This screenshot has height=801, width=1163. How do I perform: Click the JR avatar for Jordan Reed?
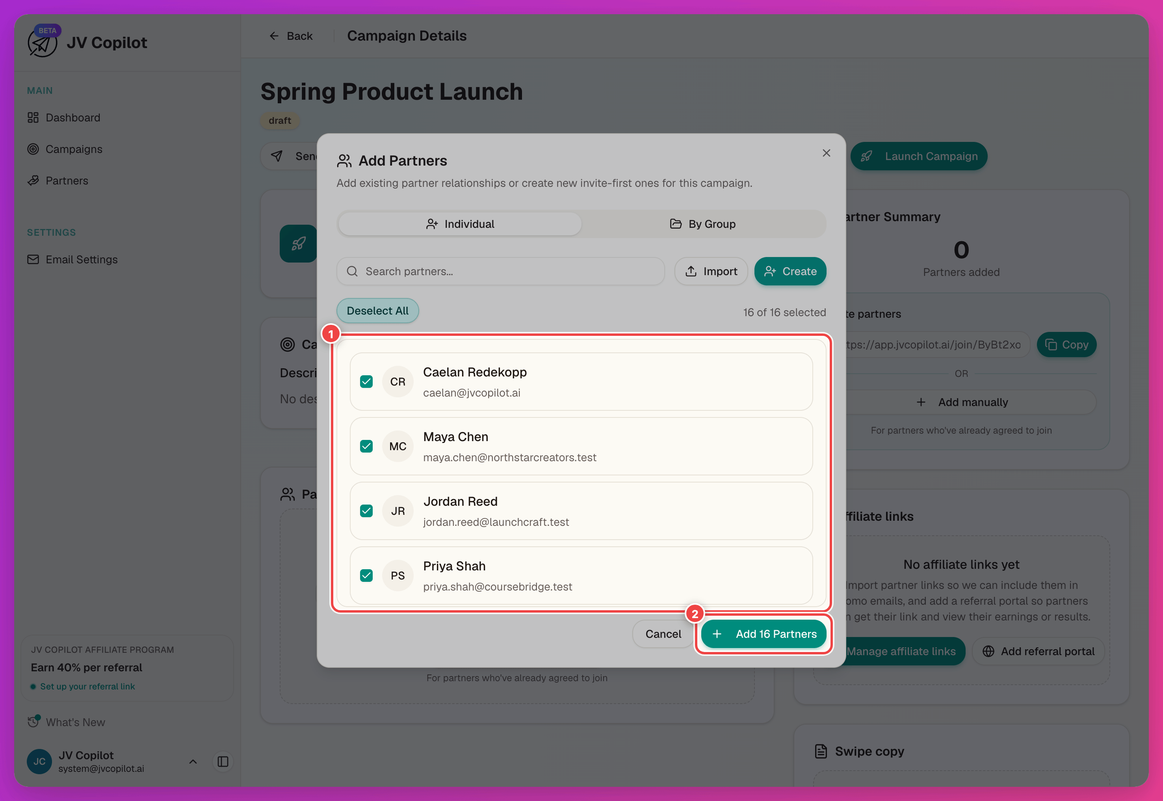point(398,511)
